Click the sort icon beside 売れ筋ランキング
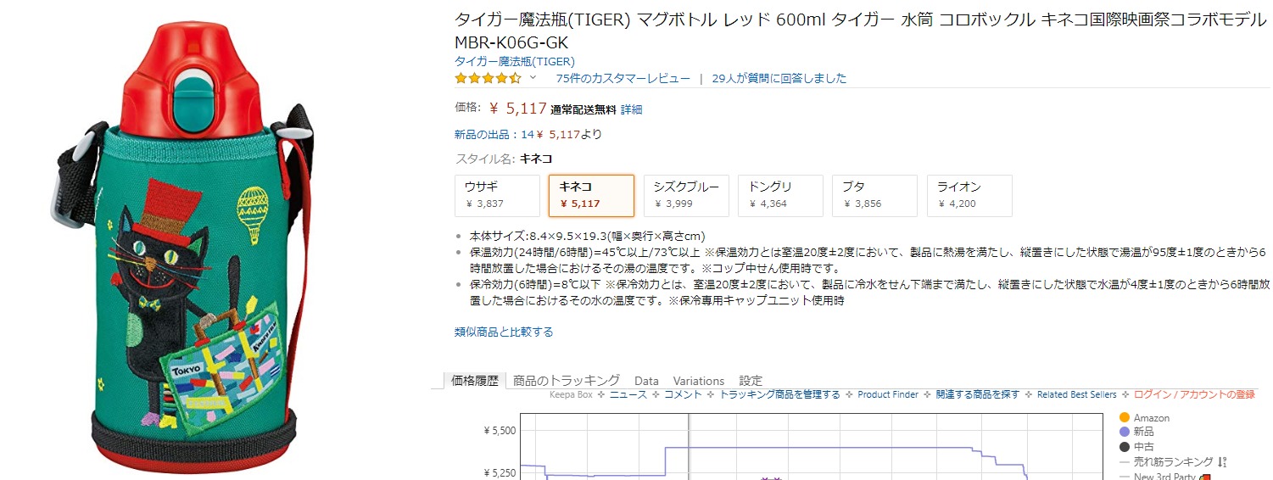 (x=1222, y=462)
